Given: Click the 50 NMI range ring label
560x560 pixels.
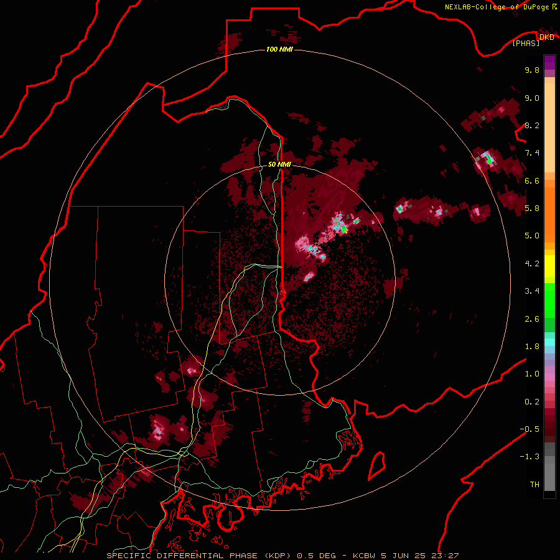Looking at the screenshot, I should point(279,164).
